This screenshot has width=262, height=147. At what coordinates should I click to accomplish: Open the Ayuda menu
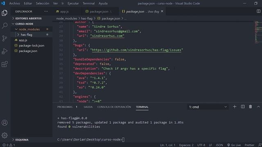tap(103, 3)
